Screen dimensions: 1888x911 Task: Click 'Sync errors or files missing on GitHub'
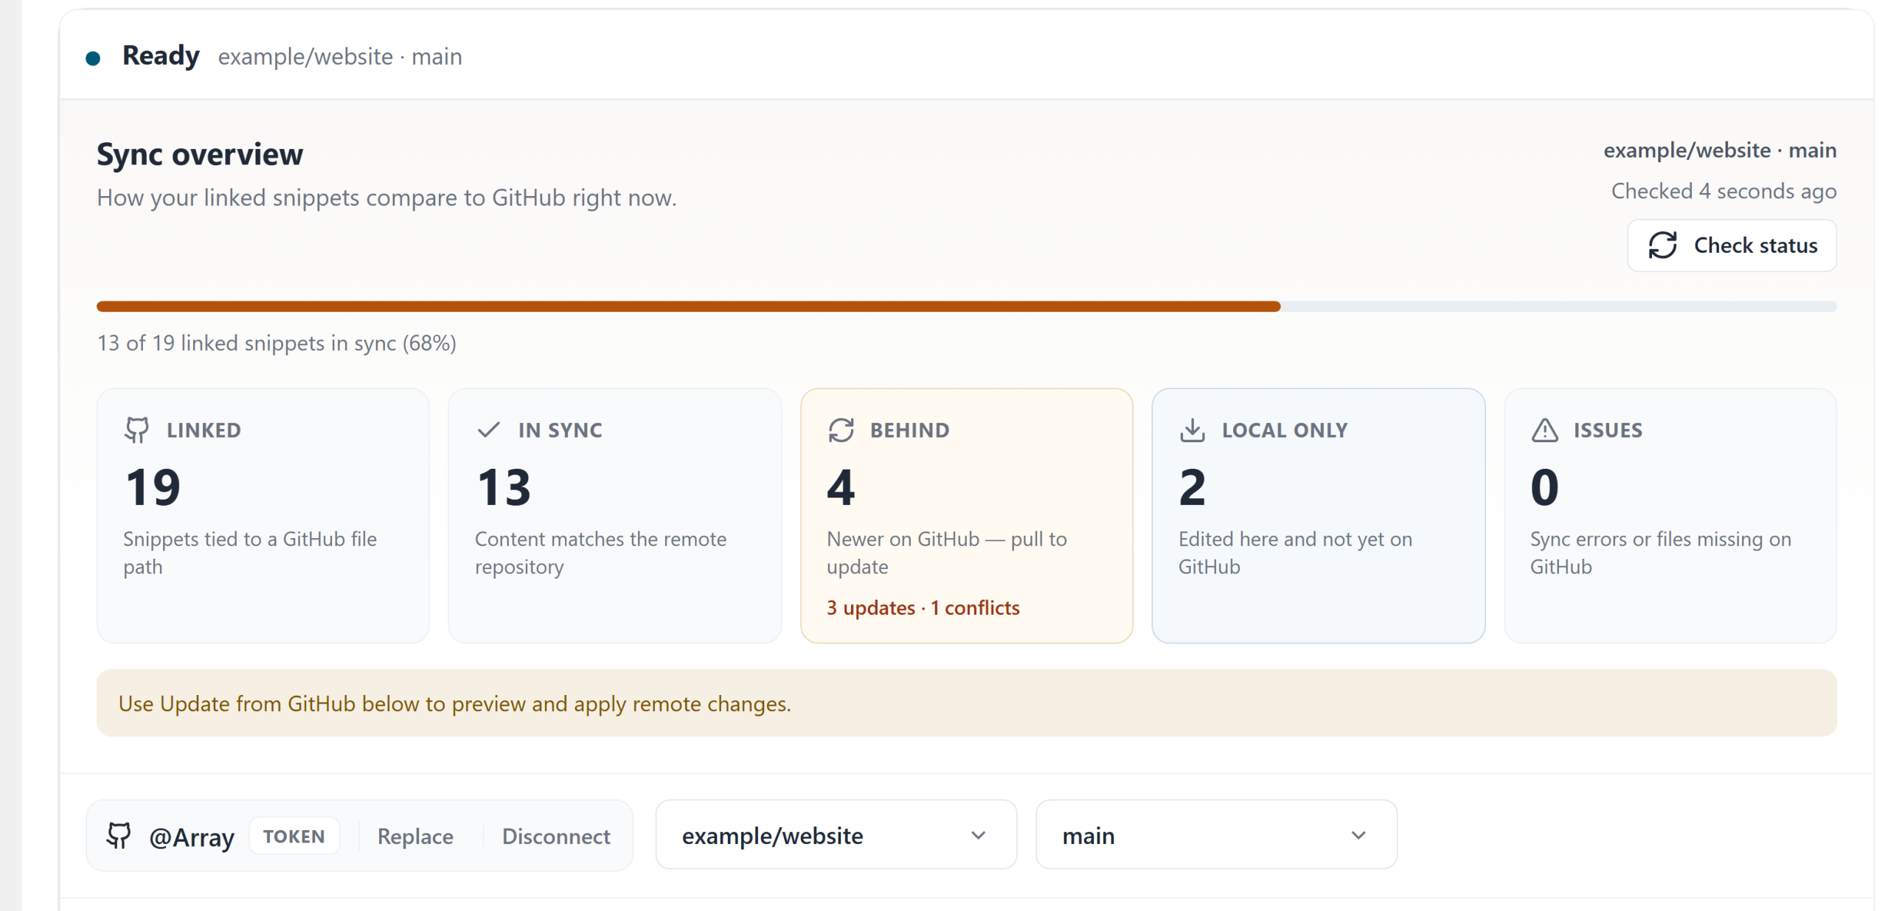1660,553
